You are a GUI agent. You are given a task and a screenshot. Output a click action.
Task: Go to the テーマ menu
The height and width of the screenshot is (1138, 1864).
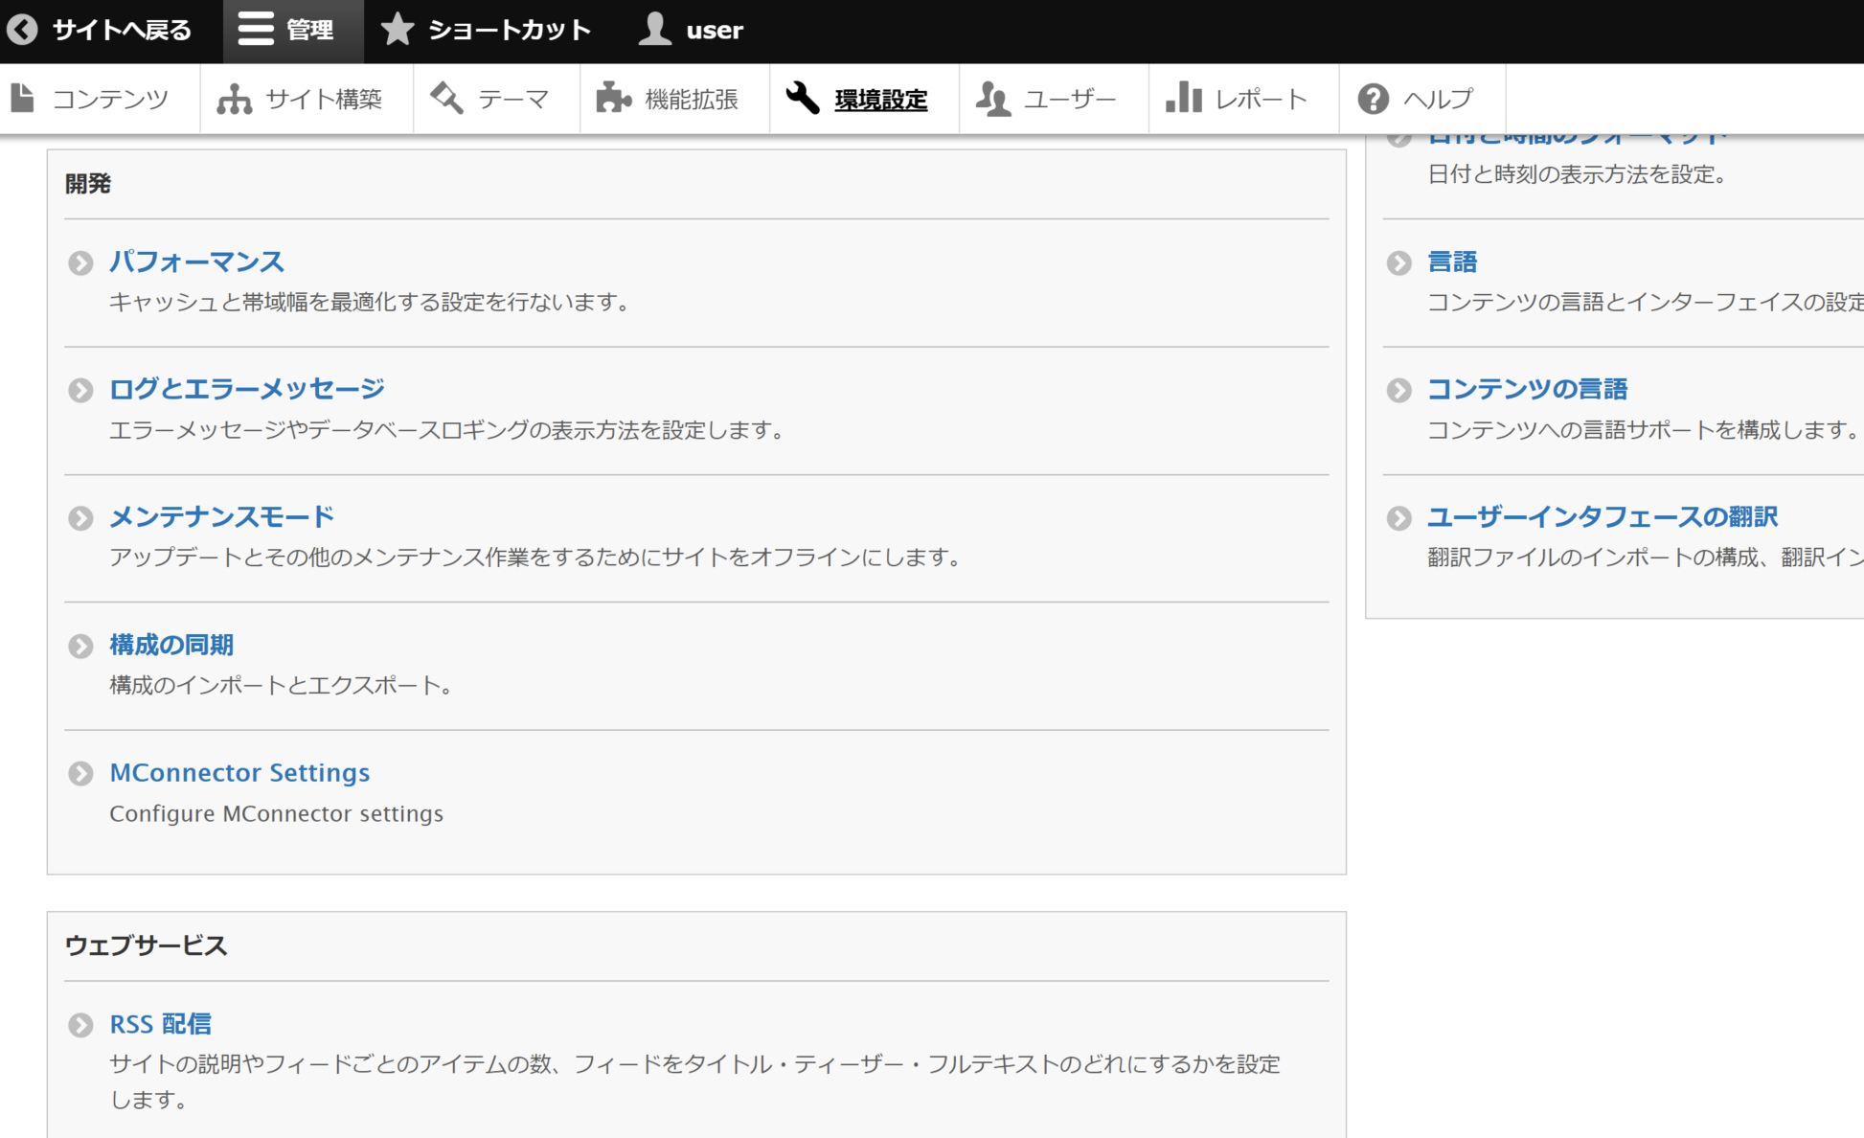496,99
